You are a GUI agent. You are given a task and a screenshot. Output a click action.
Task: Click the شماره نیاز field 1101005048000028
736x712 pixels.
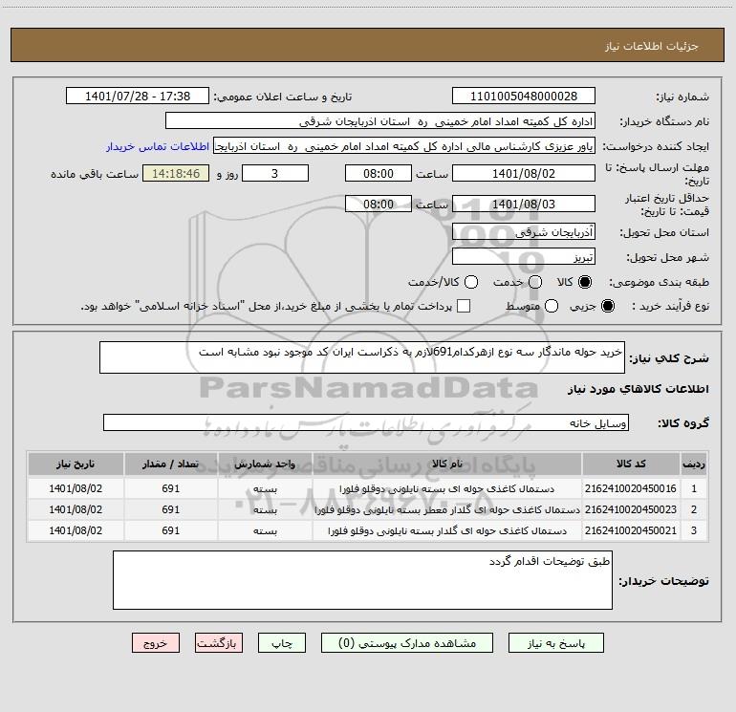pos(524,96)
